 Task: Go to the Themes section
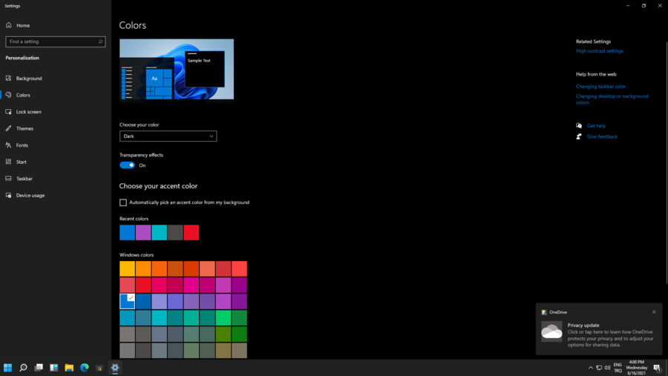[24, 129]
